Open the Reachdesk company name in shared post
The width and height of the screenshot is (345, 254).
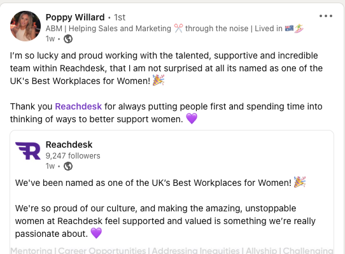(69, 145)
